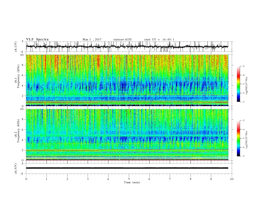Screen dimensions: 261x201
Task: Click inside the ch.2 spectrogram panel
Action: coord(127,135)
